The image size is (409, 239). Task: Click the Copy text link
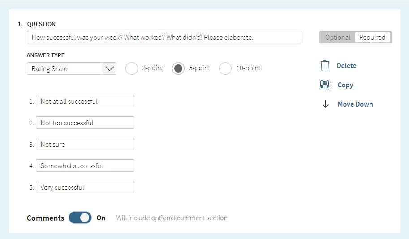pyautogui.click(x=345, y=85)
